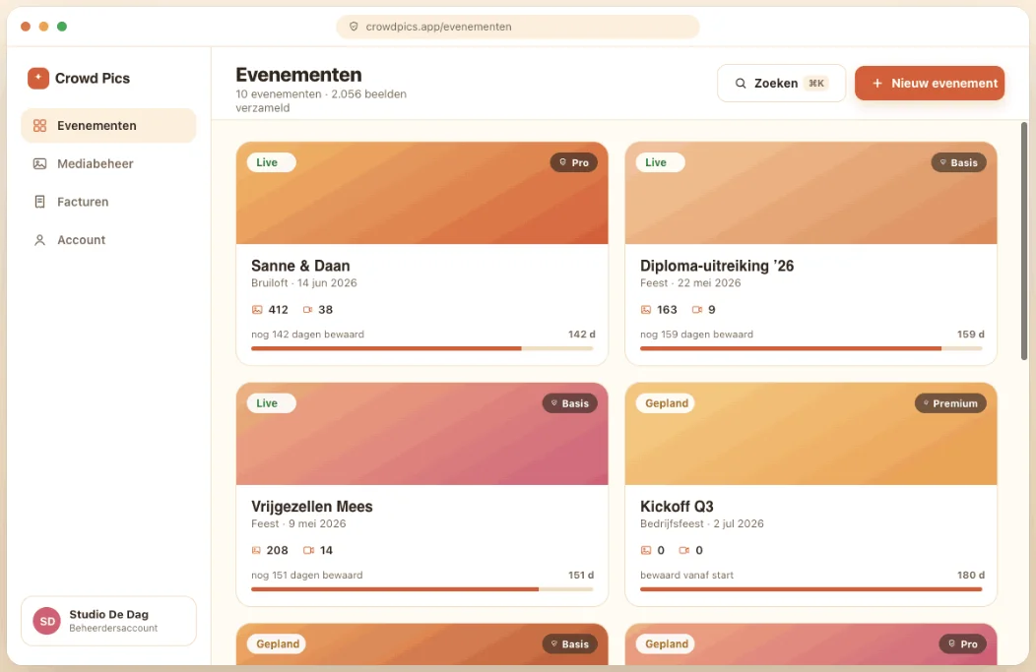Open Mediabeheer via its image icon
The height and width of the screenshot is (672, 1036).
[39, 163]
